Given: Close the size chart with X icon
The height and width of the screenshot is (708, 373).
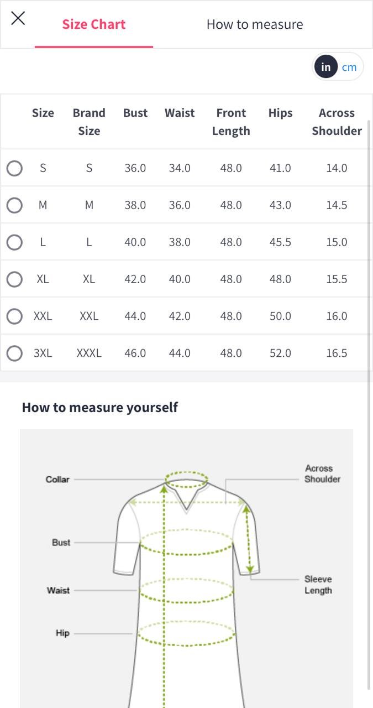Looking at the screenshot, I should tap(18, 18).
